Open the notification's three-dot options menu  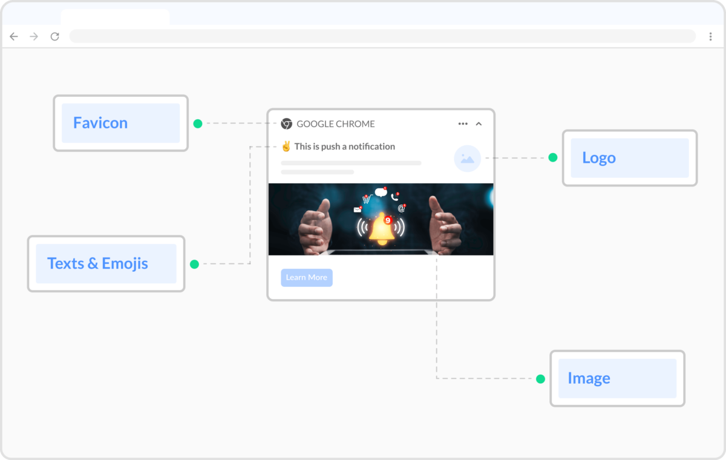point(462,123)
